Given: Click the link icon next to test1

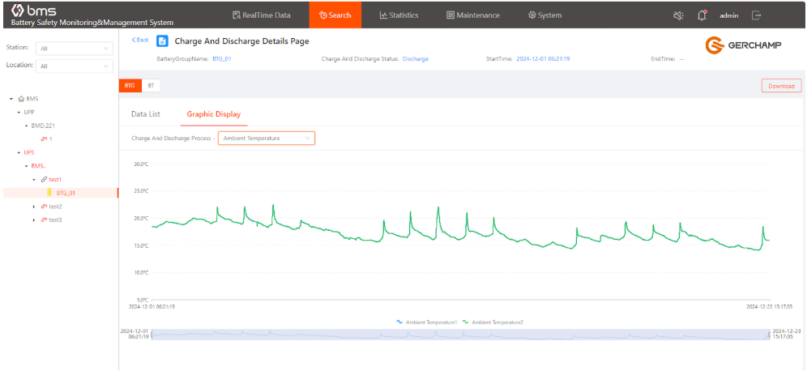Looking at the screenshot, I should (44, 179).
